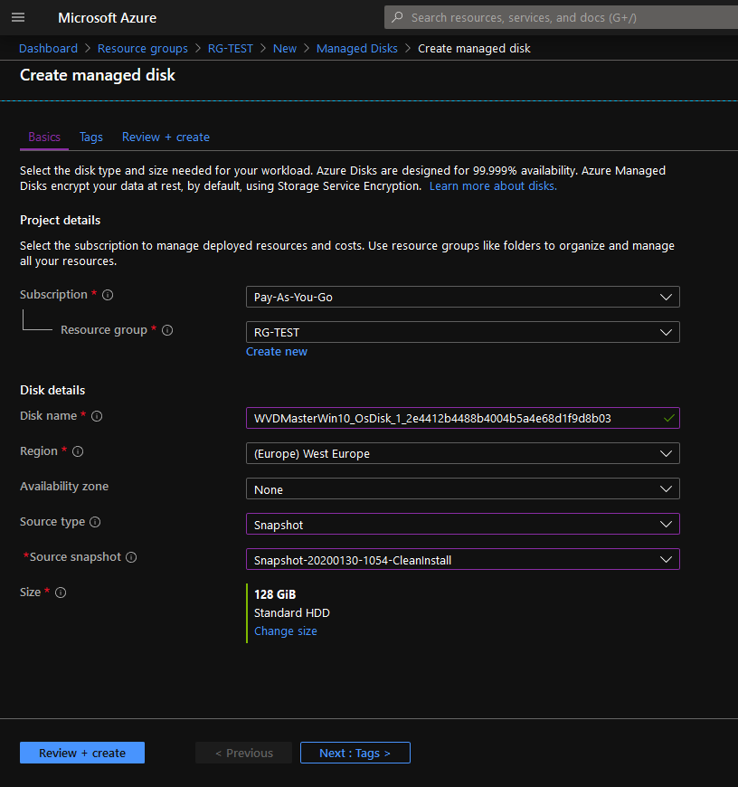Click the Previous button
The image size is (738, 787).
point(244,753)
